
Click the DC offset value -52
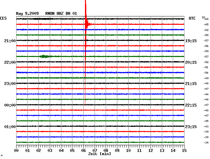pyautogui.click(x=206, y=62)
